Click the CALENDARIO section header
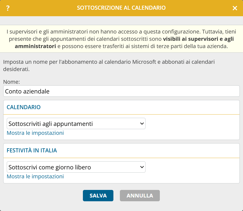Screen dimensions: 243x211 24,107
